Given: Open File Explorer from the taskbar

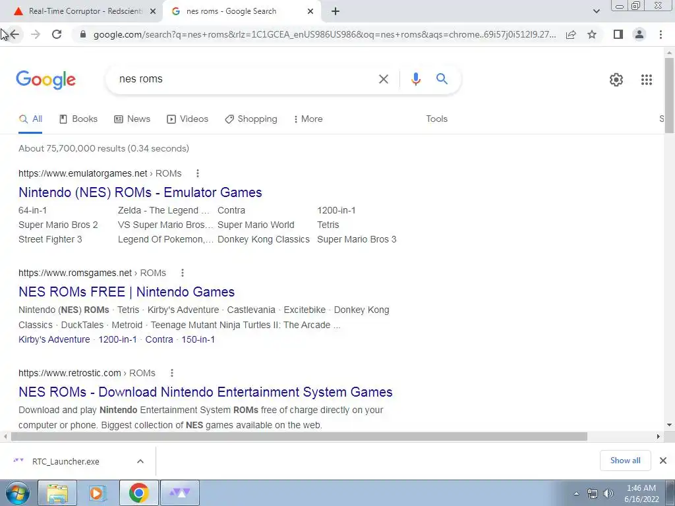Looking at the screenshot, I should (57, 493).
